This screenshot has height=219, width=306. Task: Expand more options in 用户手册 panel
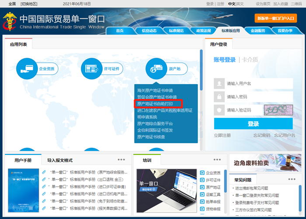coord(121,160)
